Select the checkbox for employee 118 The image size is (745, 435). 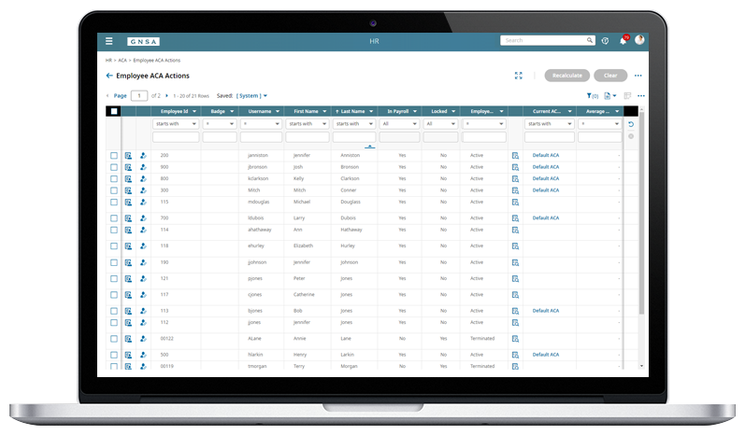tap(114, 246)
